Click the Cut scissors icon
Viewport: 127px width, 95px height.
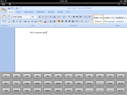coord(9,16)
